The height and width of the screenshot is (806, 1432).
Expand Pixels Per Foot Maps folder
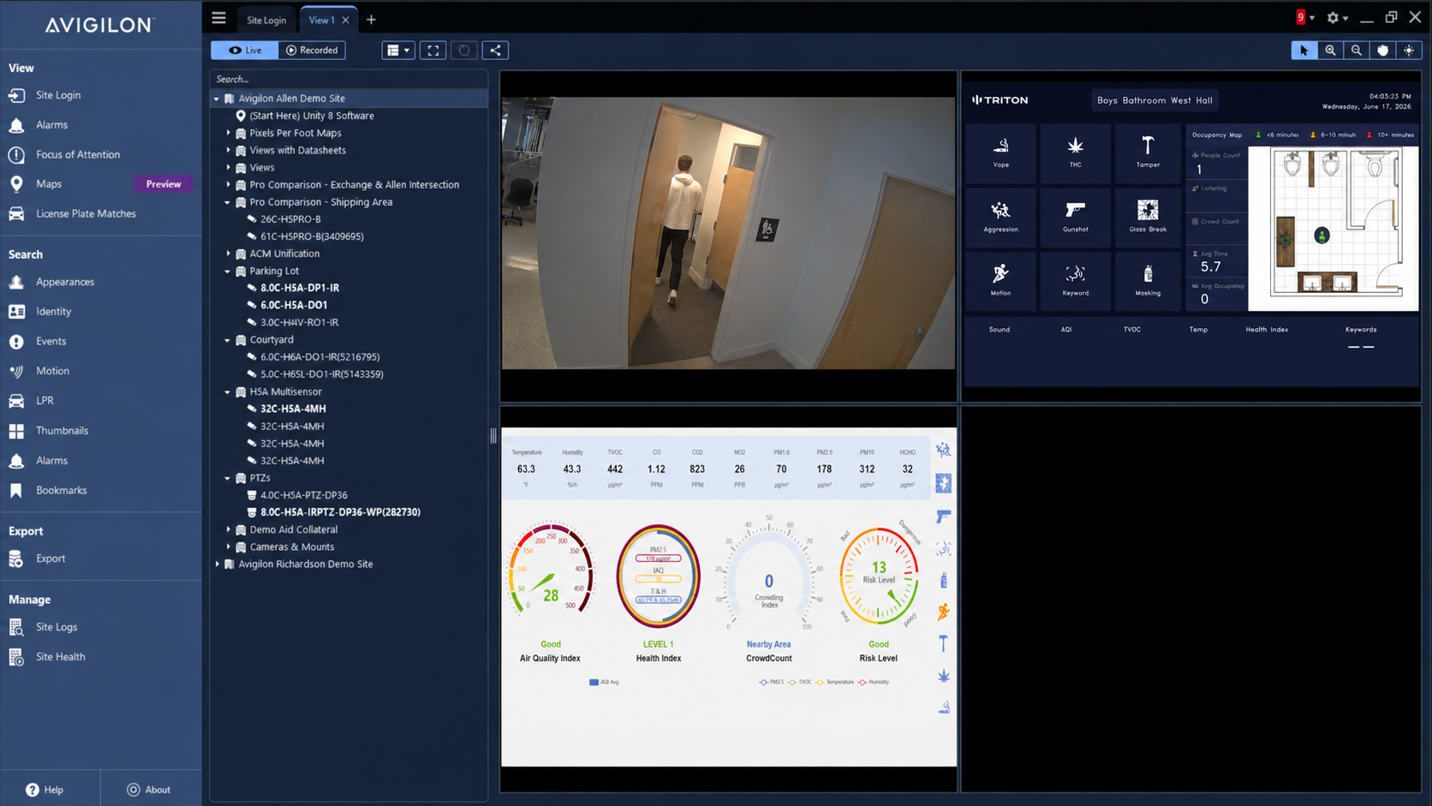pyautogui.click(x=229, y=134)
